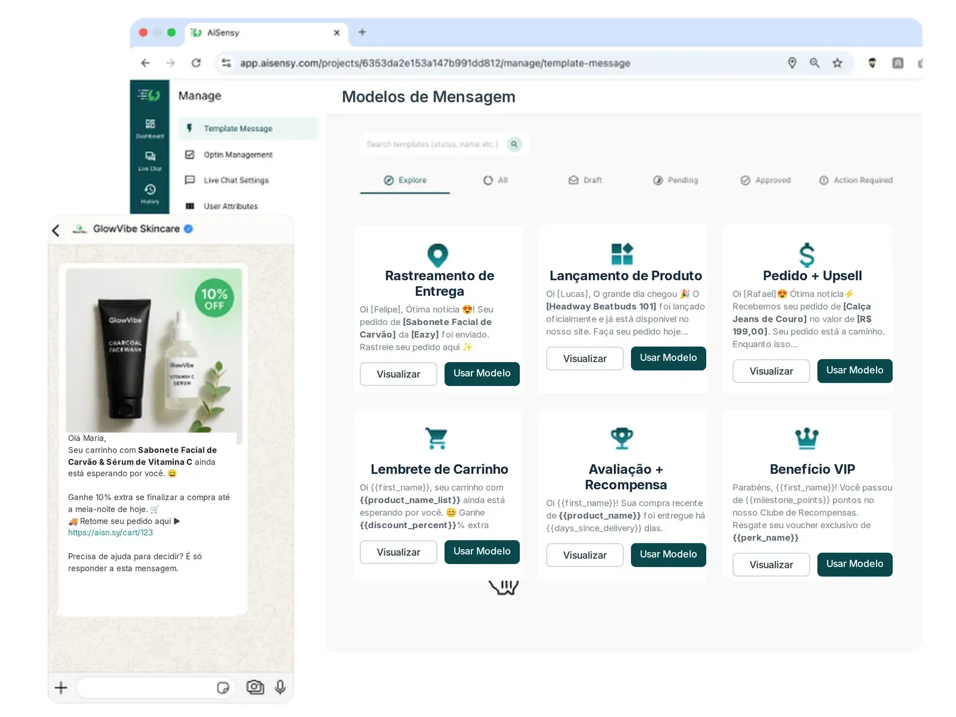
Task: Switch to the Approved tab
Action: pos(765,180)
